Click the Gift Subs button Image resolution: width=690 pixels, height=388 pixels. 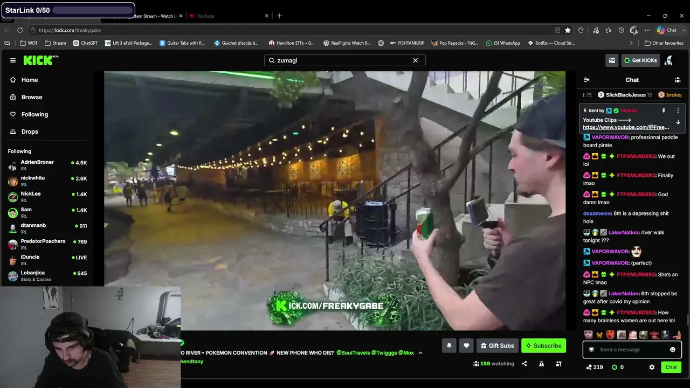point(496,345)
